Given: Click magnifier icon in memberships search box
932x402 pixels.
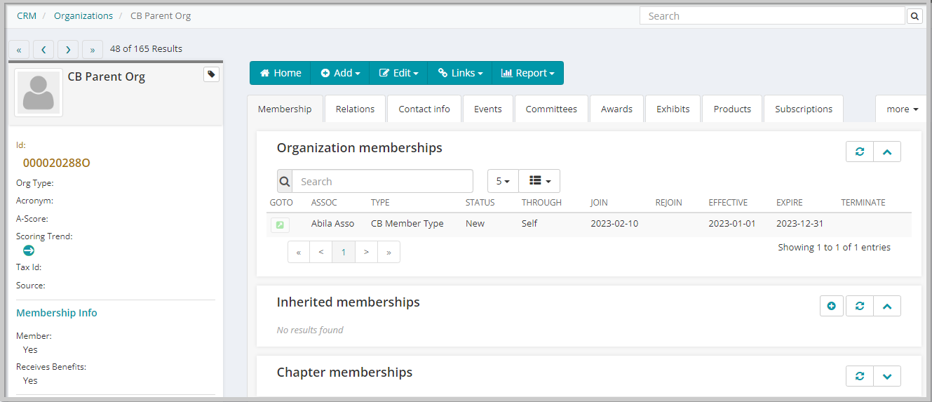Looking at the screenshot, I should click(x=285, y=181).
